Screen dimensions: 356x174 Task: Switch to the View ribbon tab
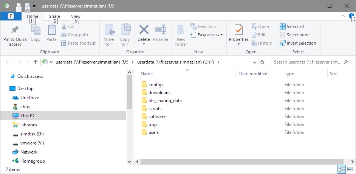click(x=76, y=16)
